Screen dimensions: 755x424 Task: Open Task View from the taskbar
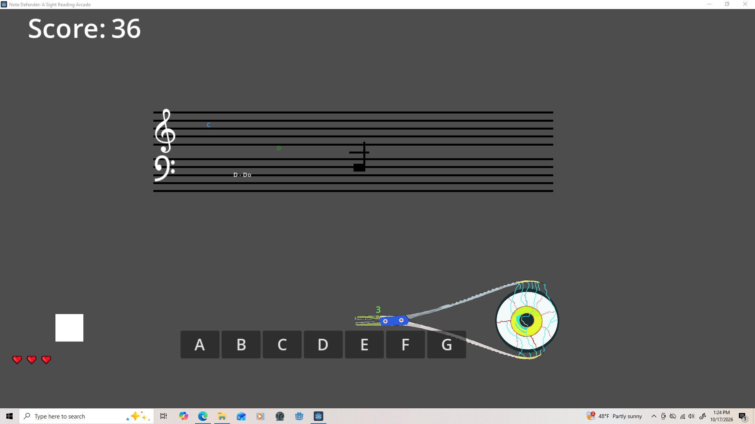pyautogui.click(x=164, y=416)
